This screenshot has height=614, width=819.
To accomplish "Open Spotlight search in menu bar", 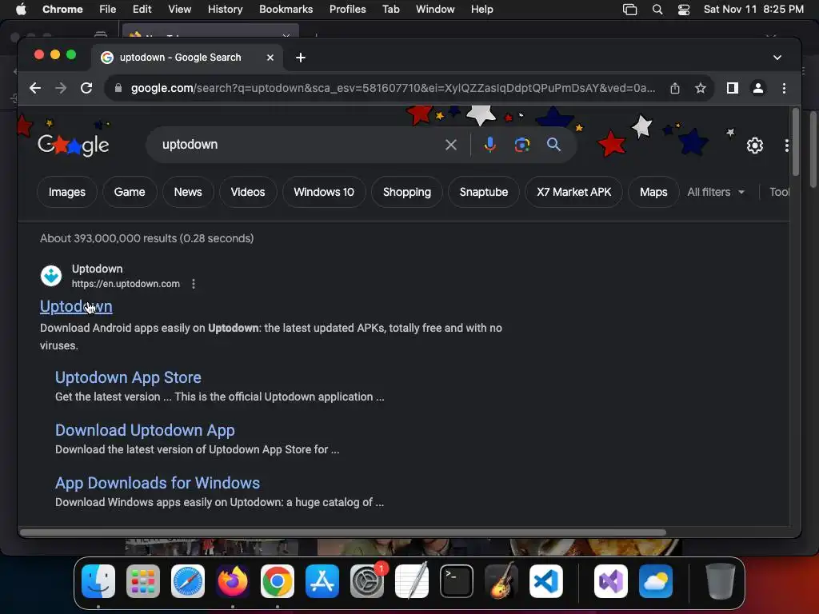I will pyautogui.click(x=657, y=10).
